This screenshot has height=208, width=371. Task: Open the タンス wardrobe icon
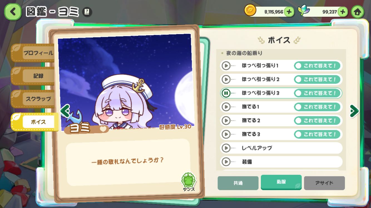point(189,182)
